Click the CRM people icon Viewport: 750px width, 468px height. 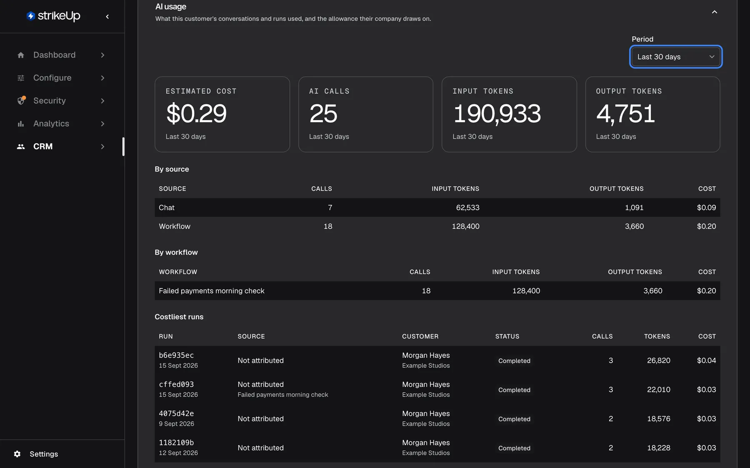(x=21, y=146)
